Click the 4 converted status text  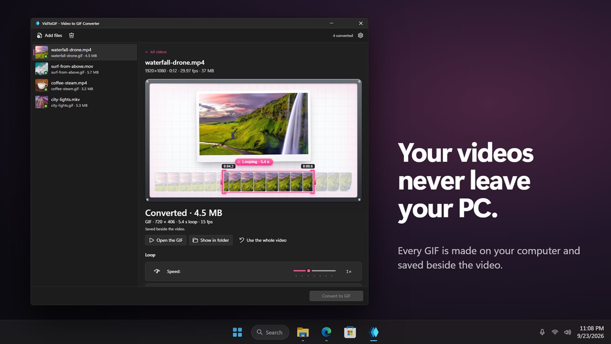[343, 36]
